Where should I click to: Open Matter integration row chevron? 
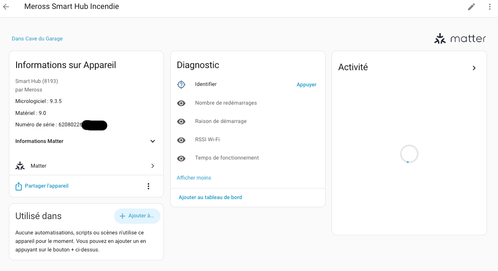point(153,166)
